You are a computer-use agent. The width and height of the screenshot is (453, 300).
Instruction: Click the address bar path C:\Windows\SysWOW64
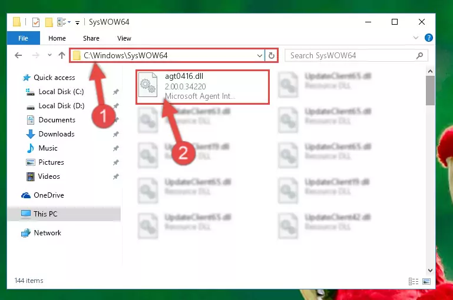pyautogui.click(x=125, y=55)
